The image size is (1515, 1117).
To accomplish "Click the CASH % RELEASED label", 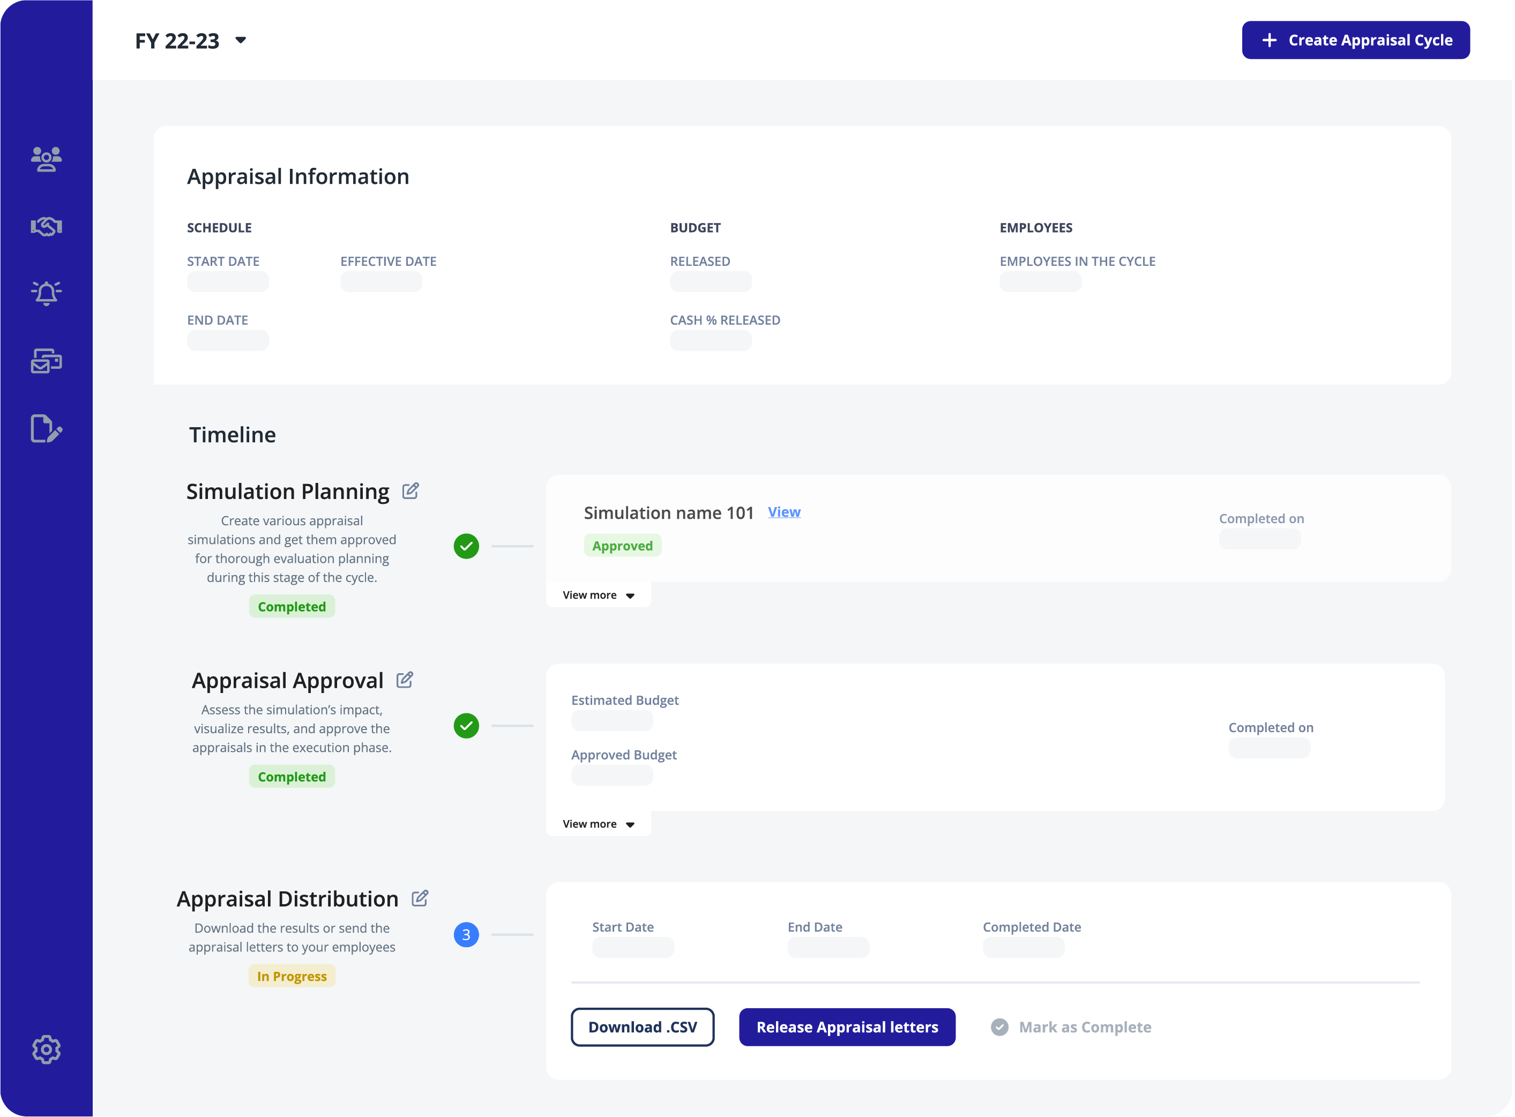I will (725, 320).
